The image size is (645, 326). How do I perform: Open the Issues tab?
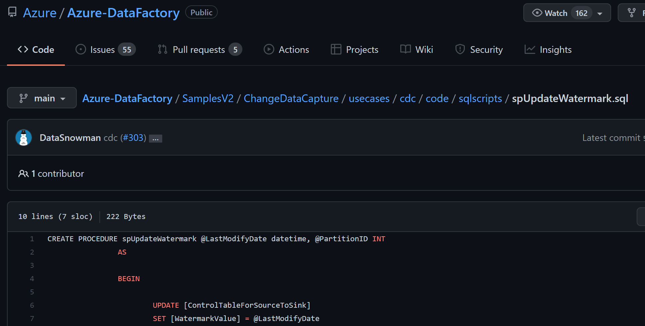pos(105,50)
